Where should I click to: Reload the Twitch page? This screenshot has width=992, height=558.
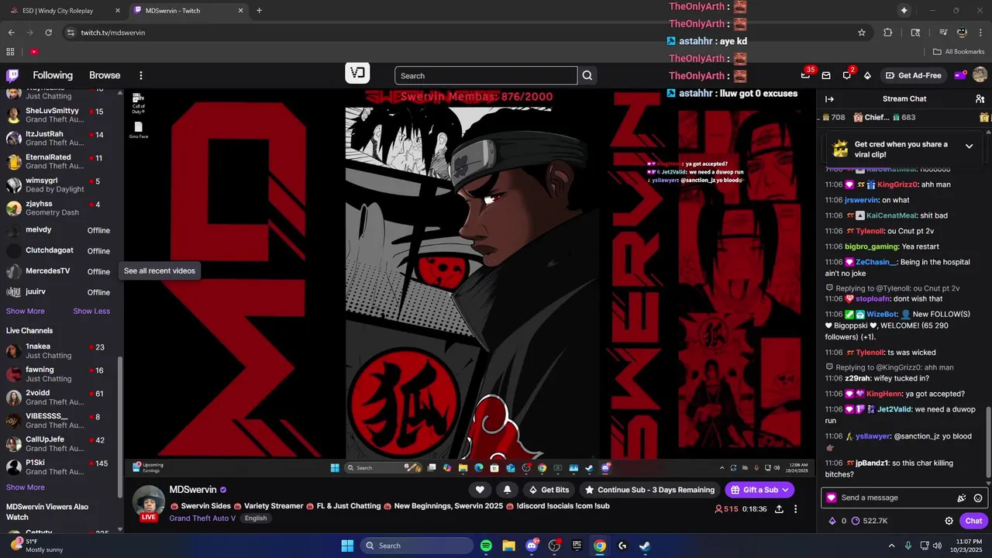coord(48,33)
